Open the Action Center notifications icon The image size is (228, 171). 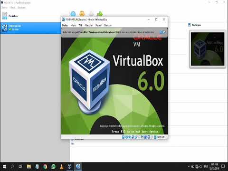click(x=223, y=167)
